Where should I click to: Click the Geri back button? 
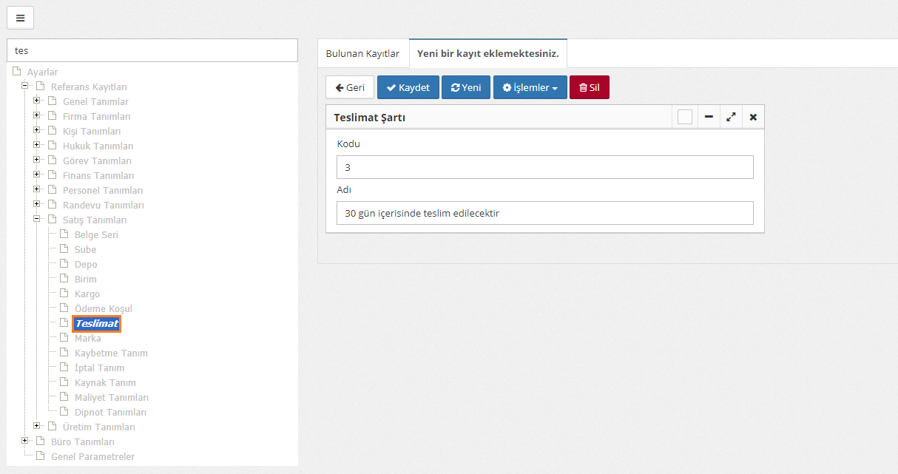coord(350,87)
